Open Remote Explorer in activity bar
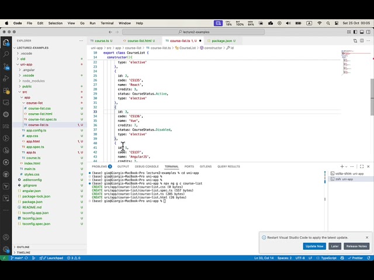This screenshot has height=280, width=374. [6, 103]
